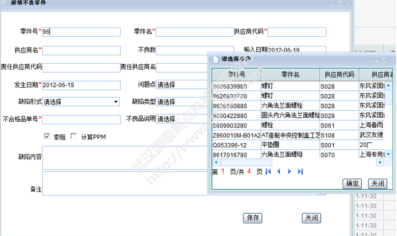Go to next page of parts list

pyautogui.click(x=290, y=171)
